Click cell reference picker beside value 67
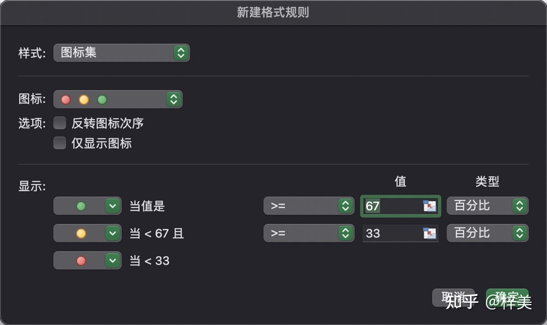 (429, 206)
